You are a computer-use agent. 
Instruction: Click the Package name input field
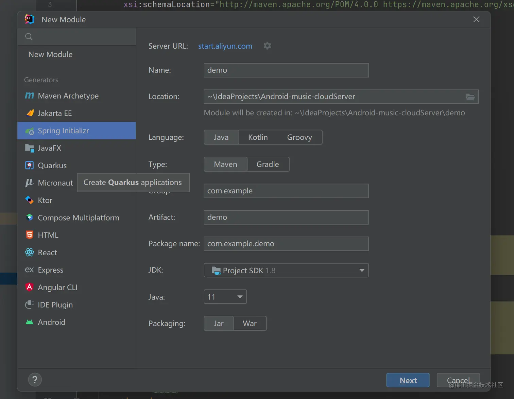click(286, 244)
